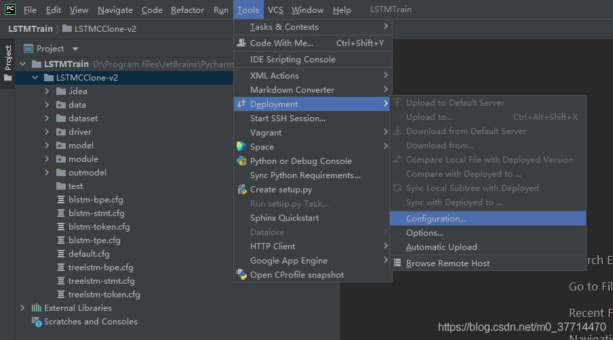The width and height of the screenshot is (613, 340).
Task: Click the Create setup.py file icon
Action: tap(241, 190)
